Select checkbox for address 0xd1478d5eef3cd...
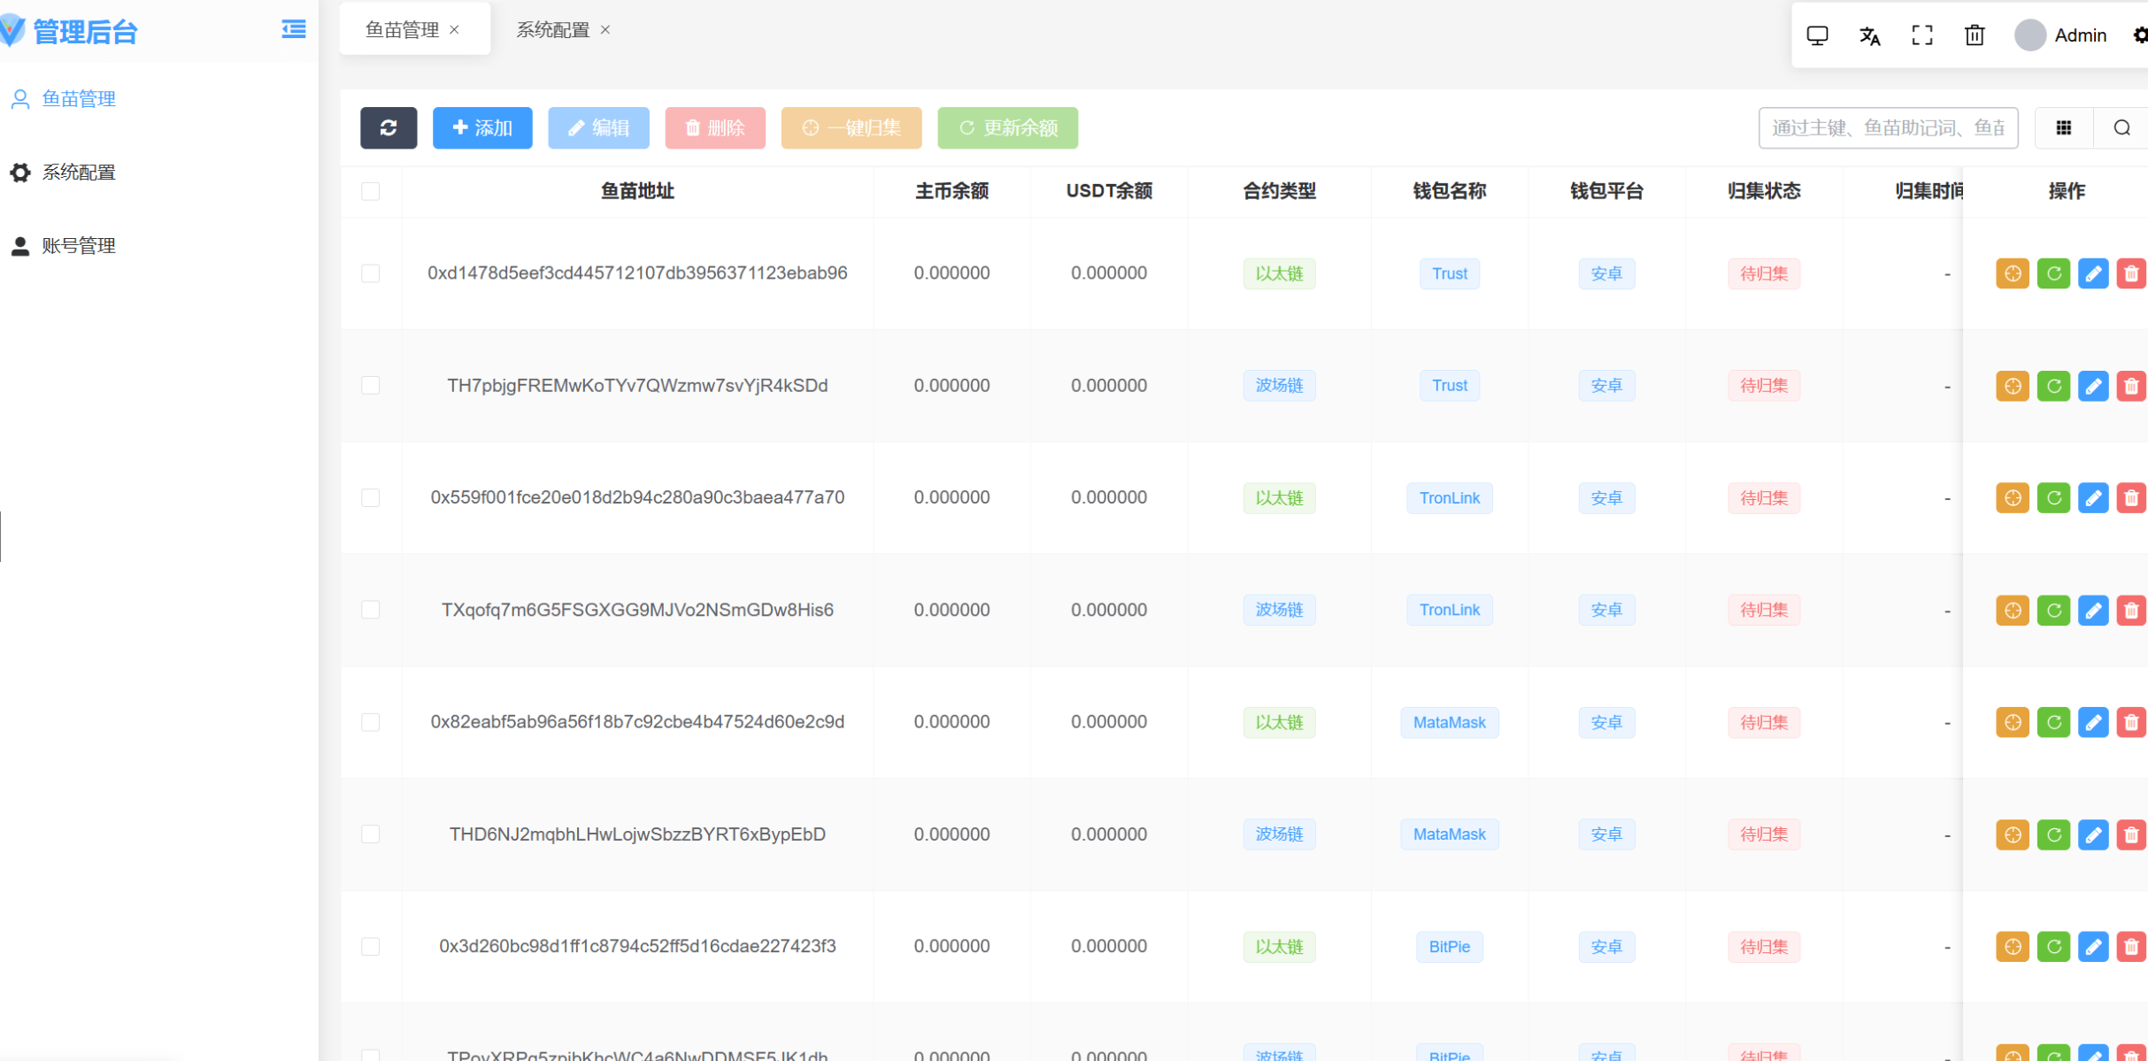This screenshot has height=1061, width=2148. (371, 273)
